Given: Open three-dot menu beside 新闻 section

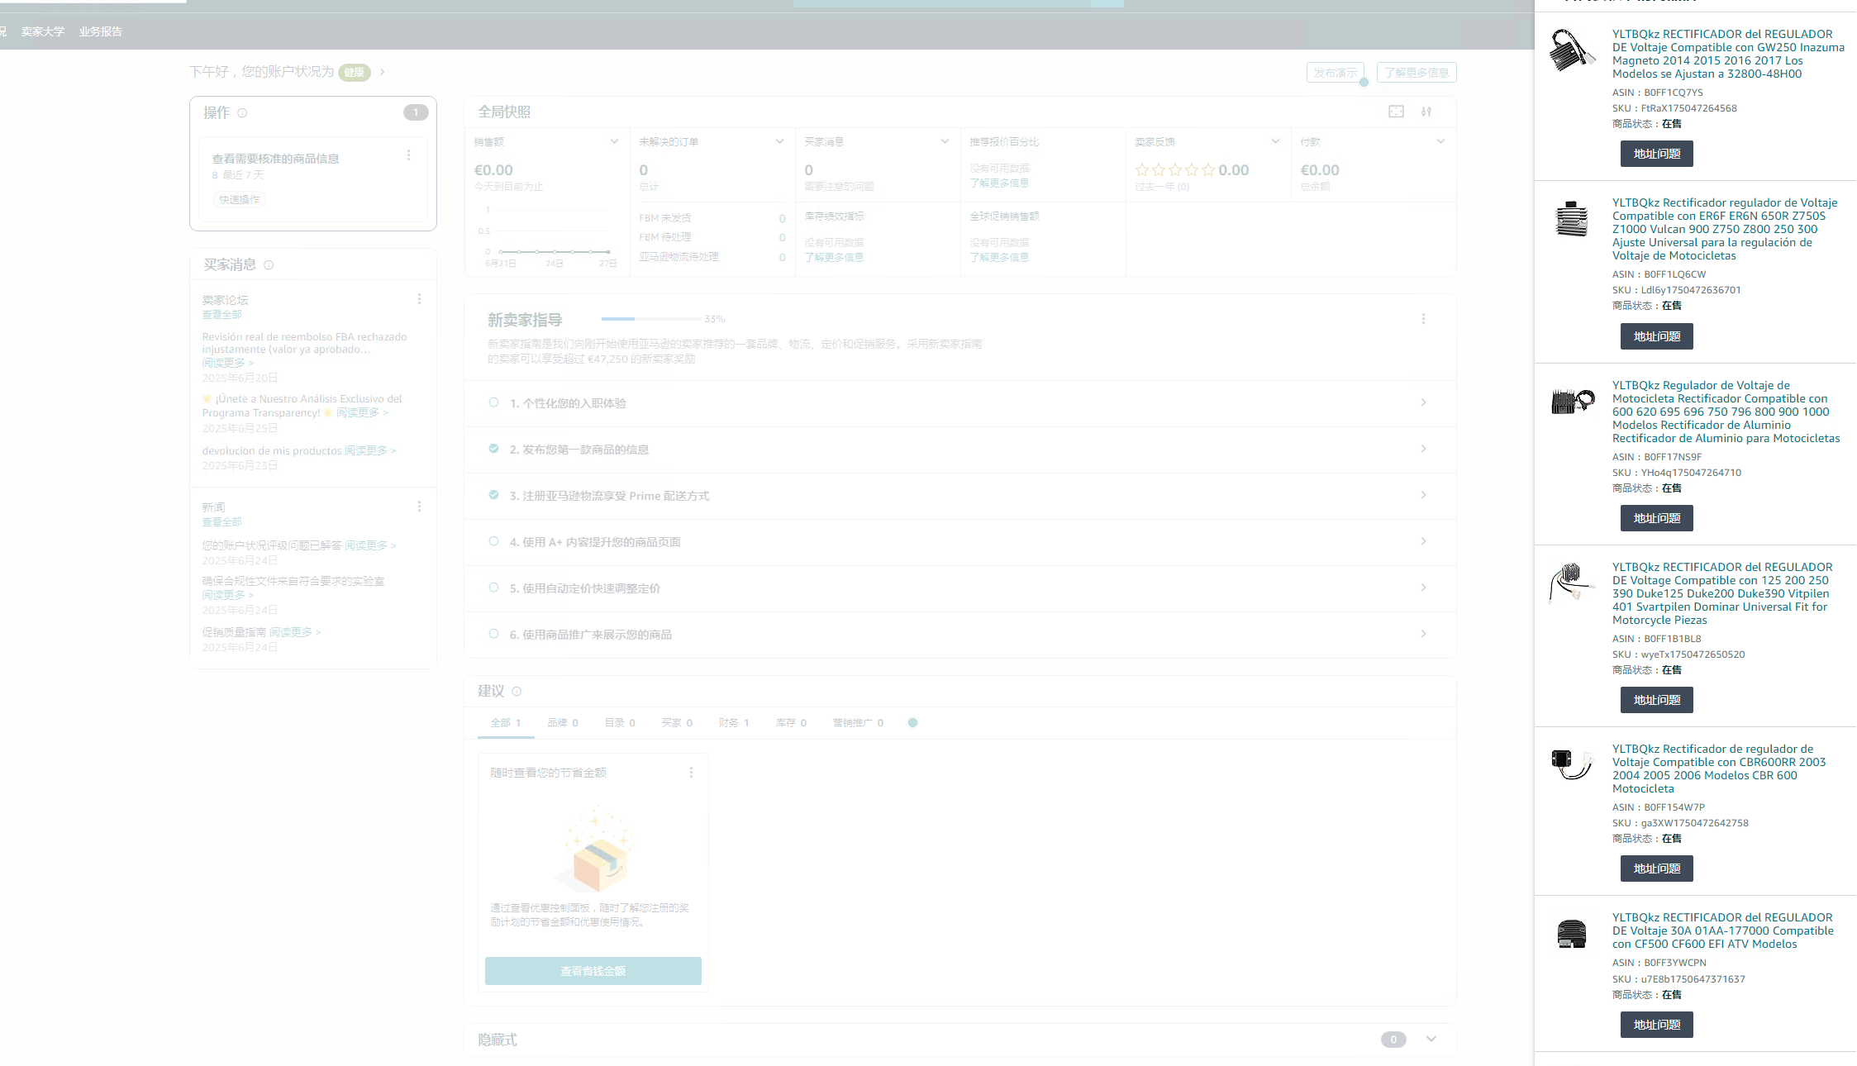Looking at the screenshot, I should coord(419,507).
